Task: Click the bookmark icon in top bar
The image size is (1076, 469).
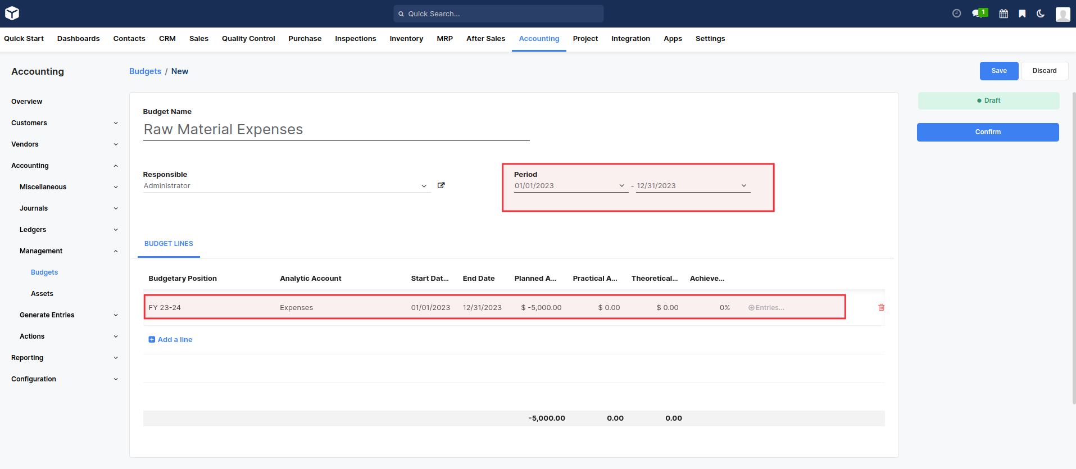Action: point(1022,13)
